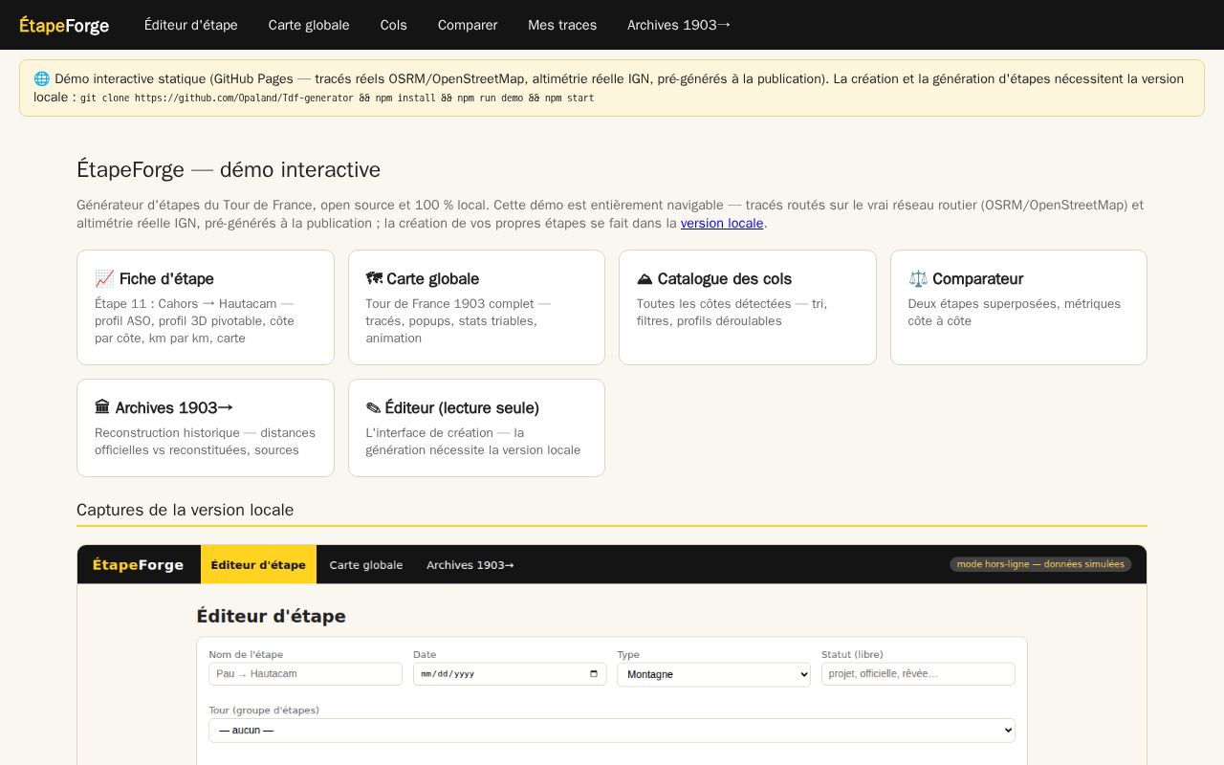Click the map icon on Carte globale card

374,279
